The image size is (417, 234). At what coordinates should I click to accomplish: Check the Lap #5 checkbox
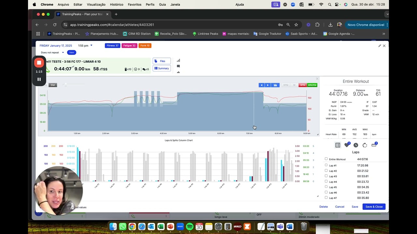326,187
